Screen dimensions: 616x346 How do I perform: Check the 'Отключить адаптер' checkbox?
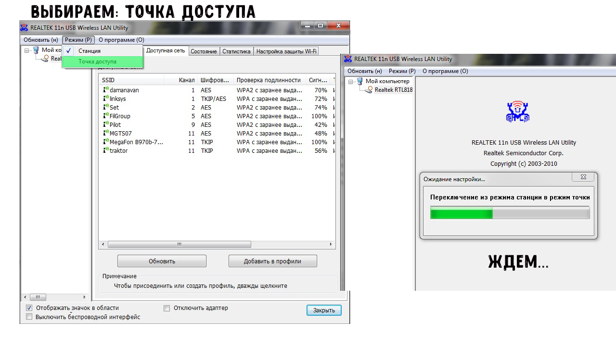point(167,308)
